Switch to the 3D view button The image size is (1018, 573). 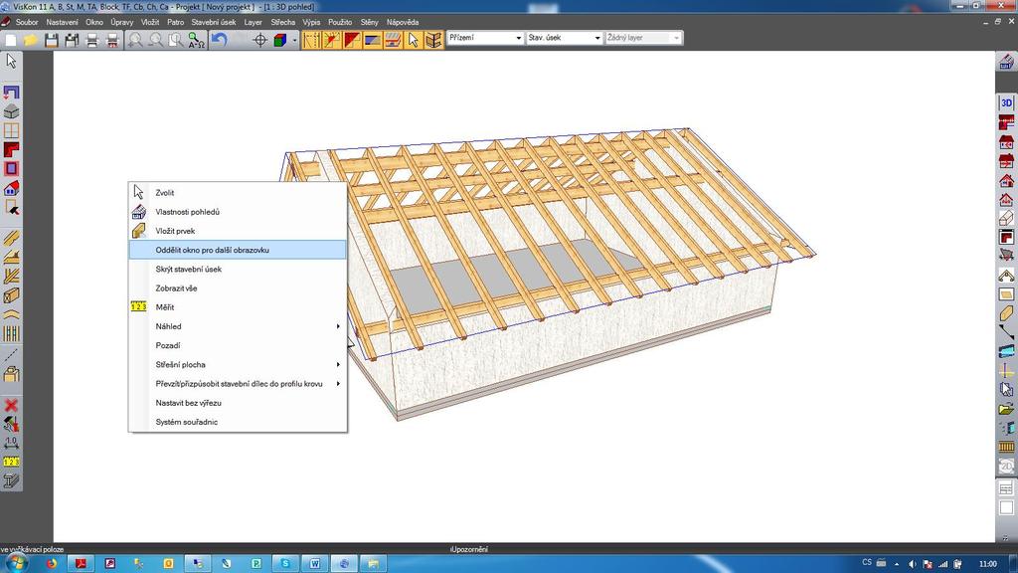[x=1006, y=102]
